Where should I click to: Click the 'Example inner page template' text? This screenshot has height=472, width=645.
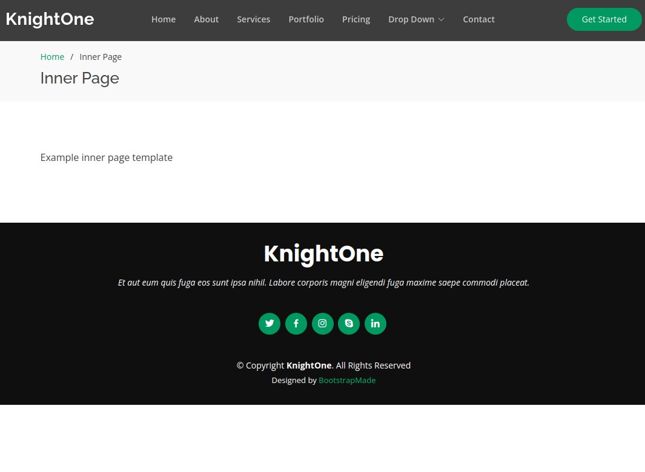[x=107, y=157]
